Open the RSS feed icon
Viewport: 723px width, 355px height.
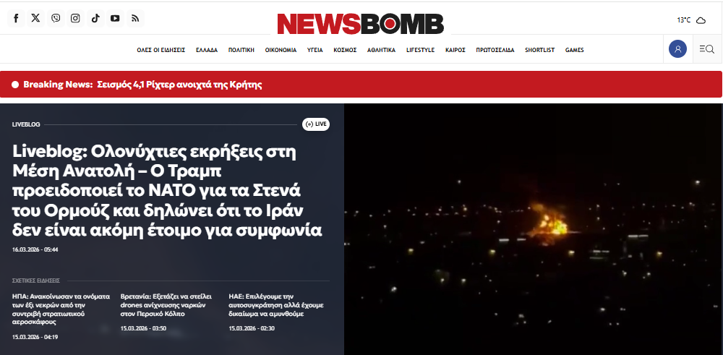(135, 19)
